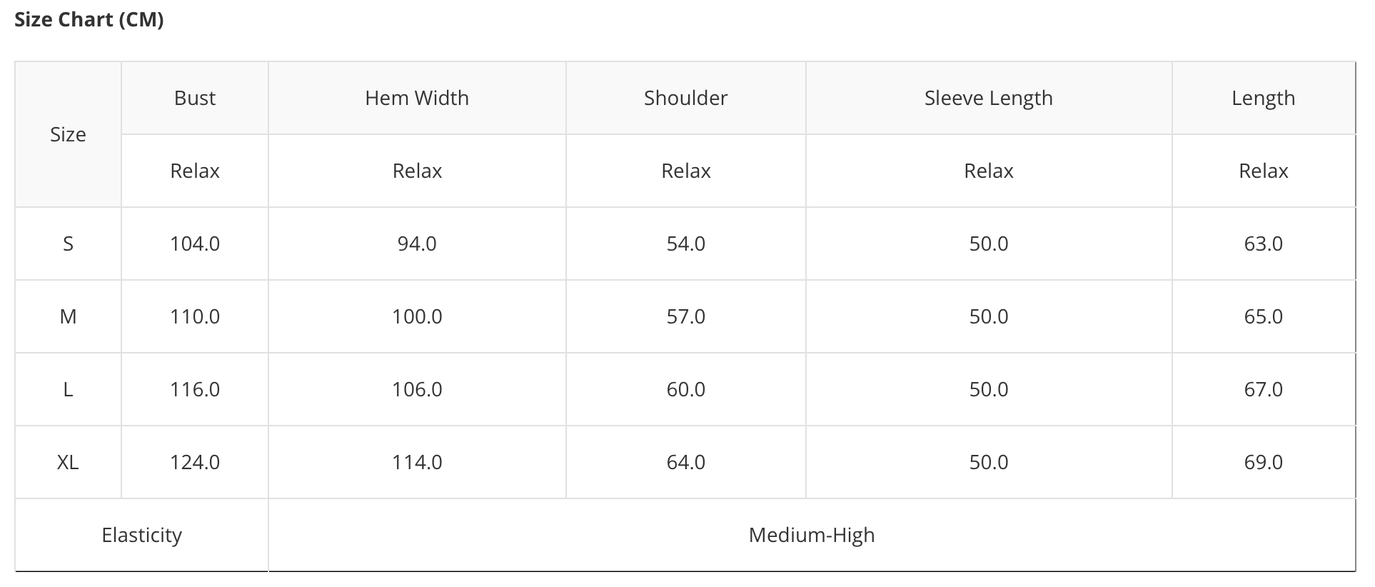Click the Size Chart (CM) heading
This screenshot has width=1375, height=587.
tap(89, 20)
